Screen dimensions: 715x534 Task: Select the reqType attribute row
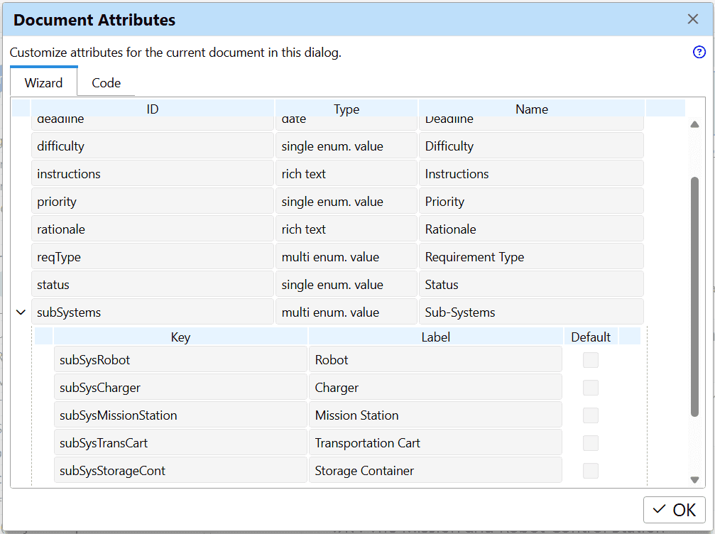[x=152, y=256]
